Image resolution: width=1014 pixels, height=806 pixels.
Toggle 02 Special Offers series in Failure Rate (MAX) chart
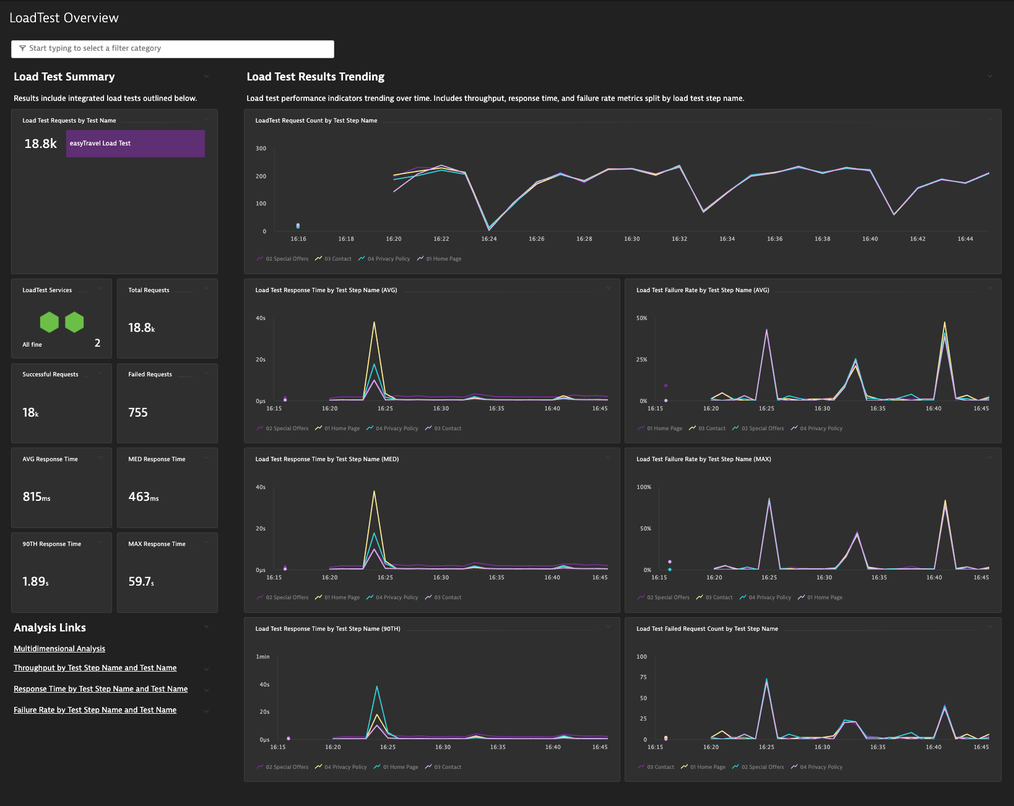[663, 597]
